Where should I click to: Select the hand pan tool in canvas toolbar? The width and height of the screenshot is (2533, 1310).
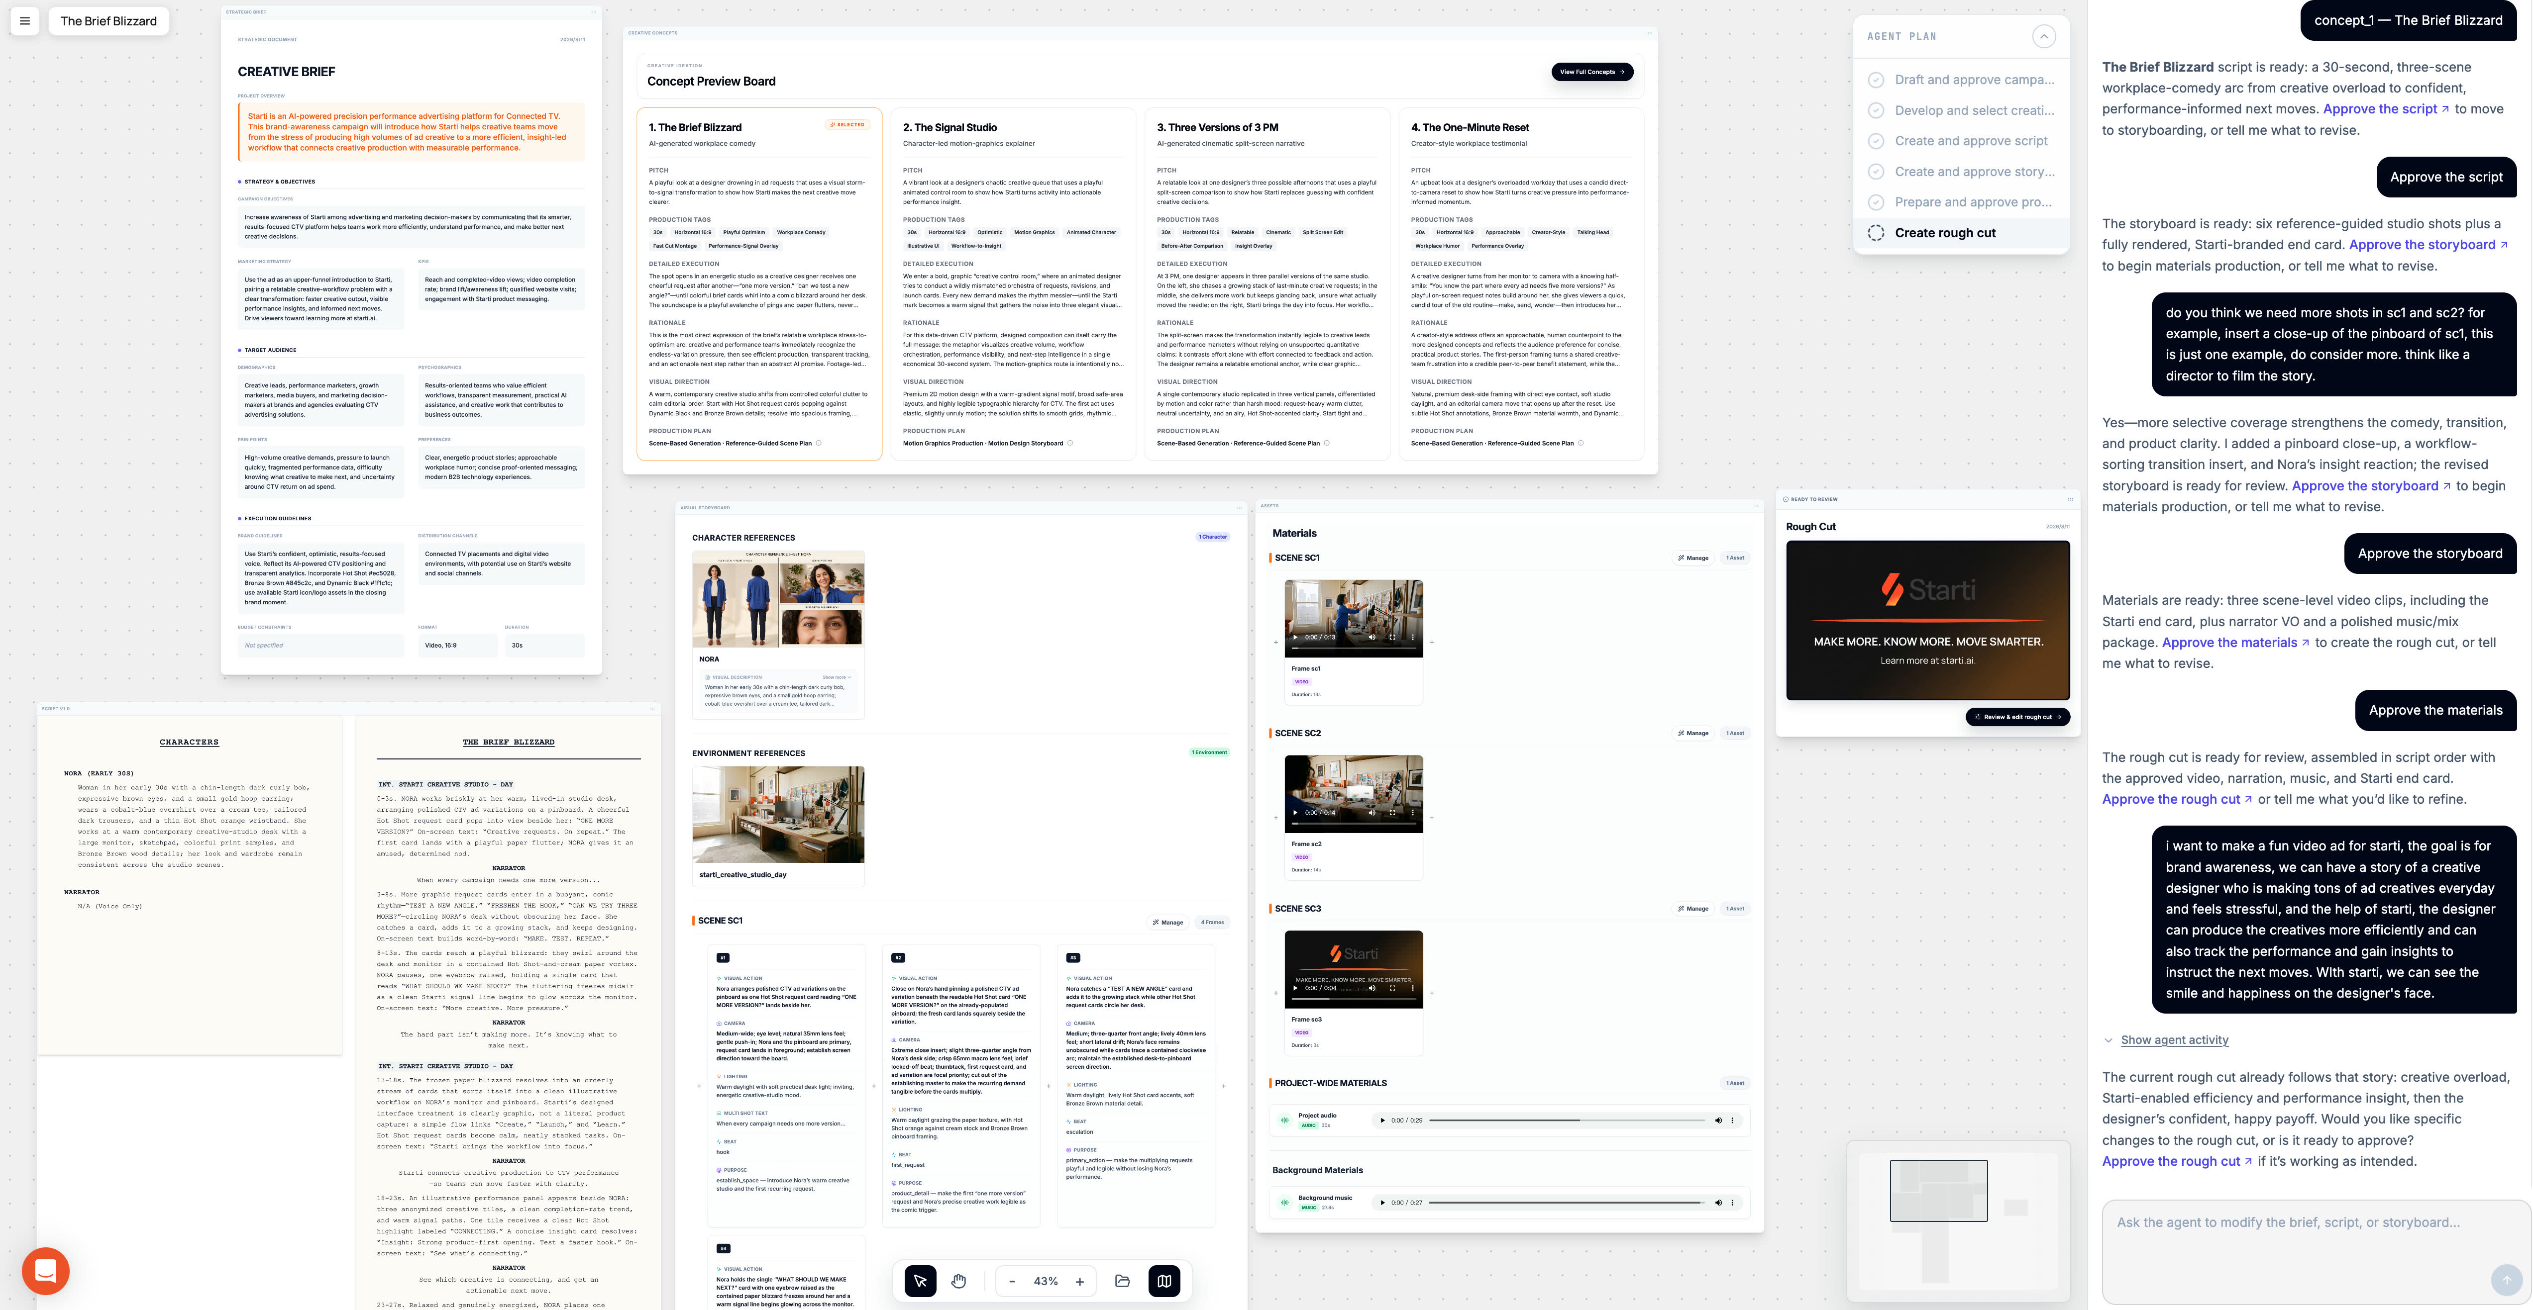point(959,1281)
